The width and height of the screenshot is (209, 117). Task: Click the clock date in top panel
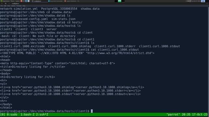196,1
